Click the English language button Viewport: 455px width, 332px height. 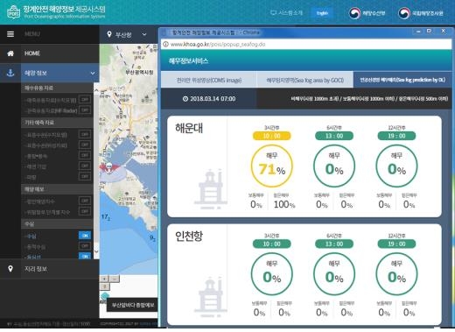(x=322, y=13)
